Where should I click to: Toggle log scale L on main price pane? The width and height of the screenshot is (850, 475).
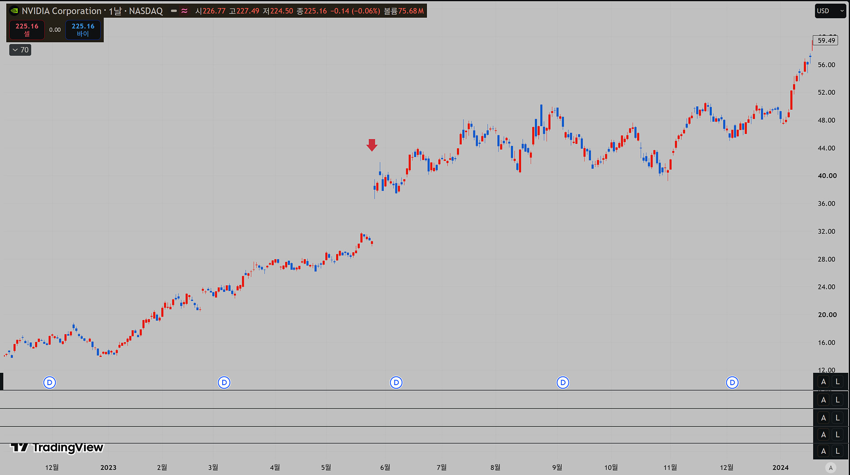pos(838,382)
